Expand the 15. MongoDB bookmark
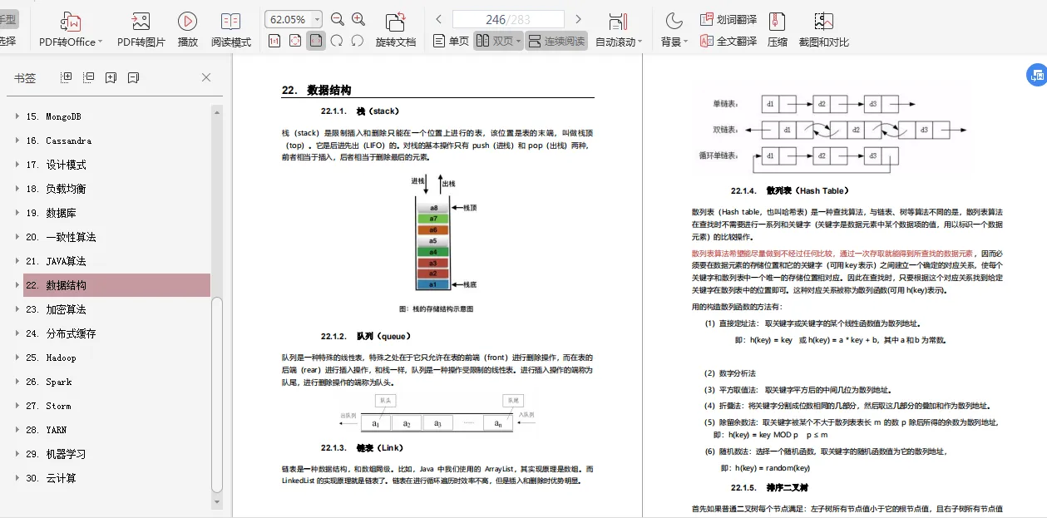Image resolution: width=1047 pixels, height=518 pixels. tap(17, 116)
